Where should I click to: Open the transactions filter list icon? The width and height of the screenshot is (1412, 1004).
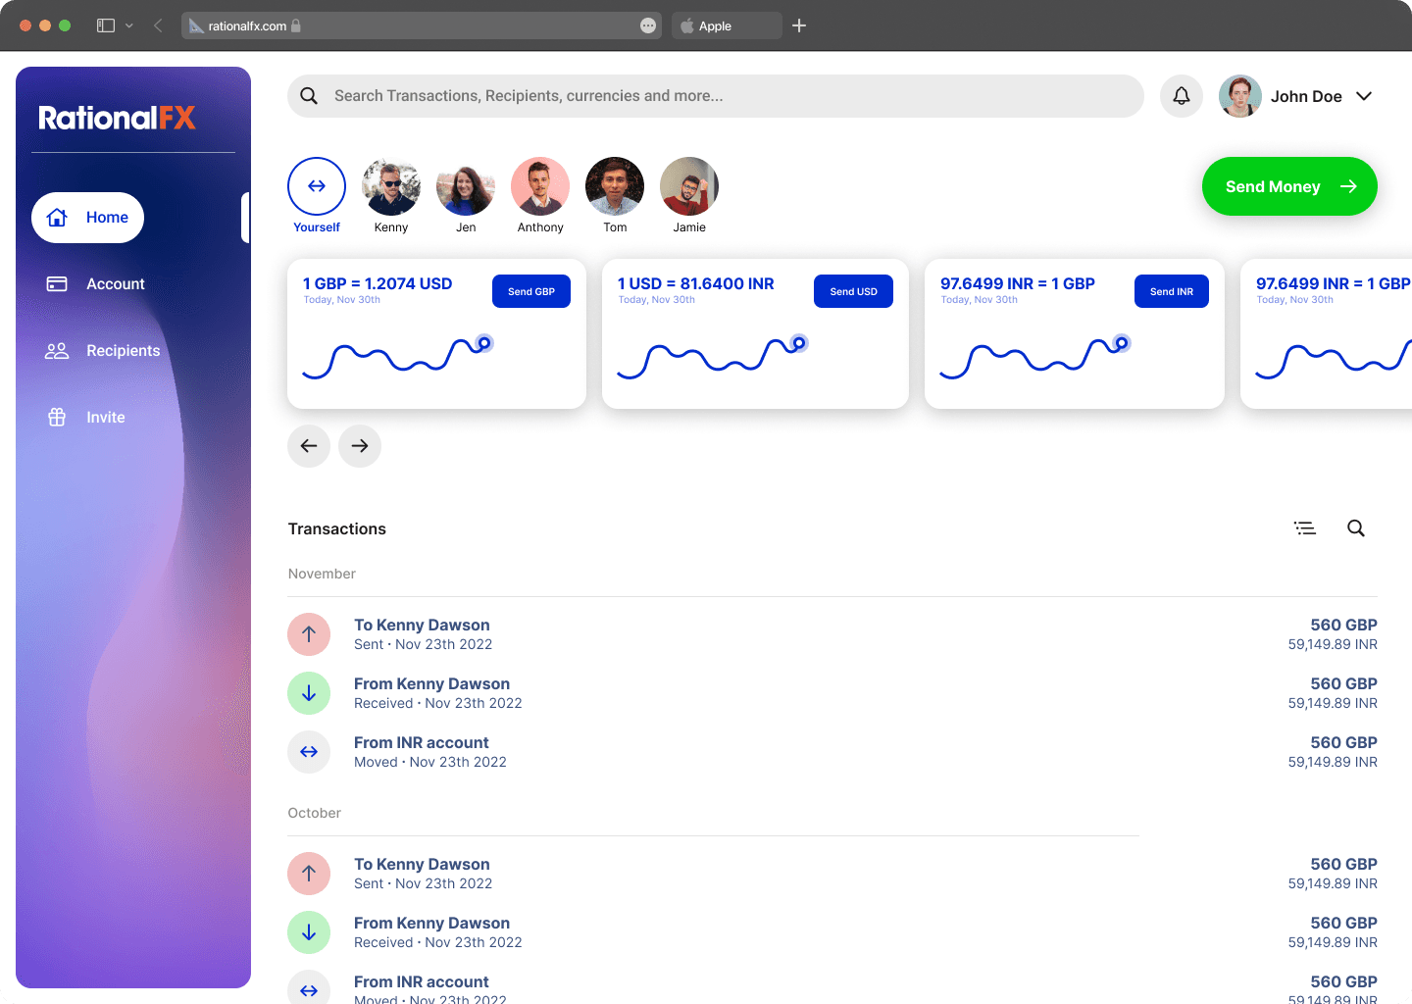click(x=1304, y=528)
